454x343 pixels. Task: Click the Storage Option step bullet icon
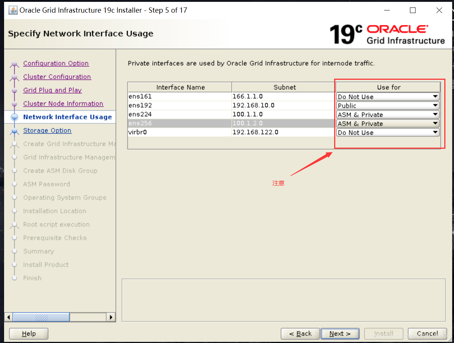coord(15,131)
